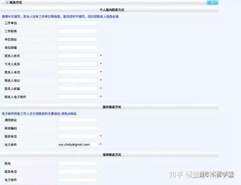
Task: Select the advisor 电子邮件 text box
Action: click(x=78, y=180)
